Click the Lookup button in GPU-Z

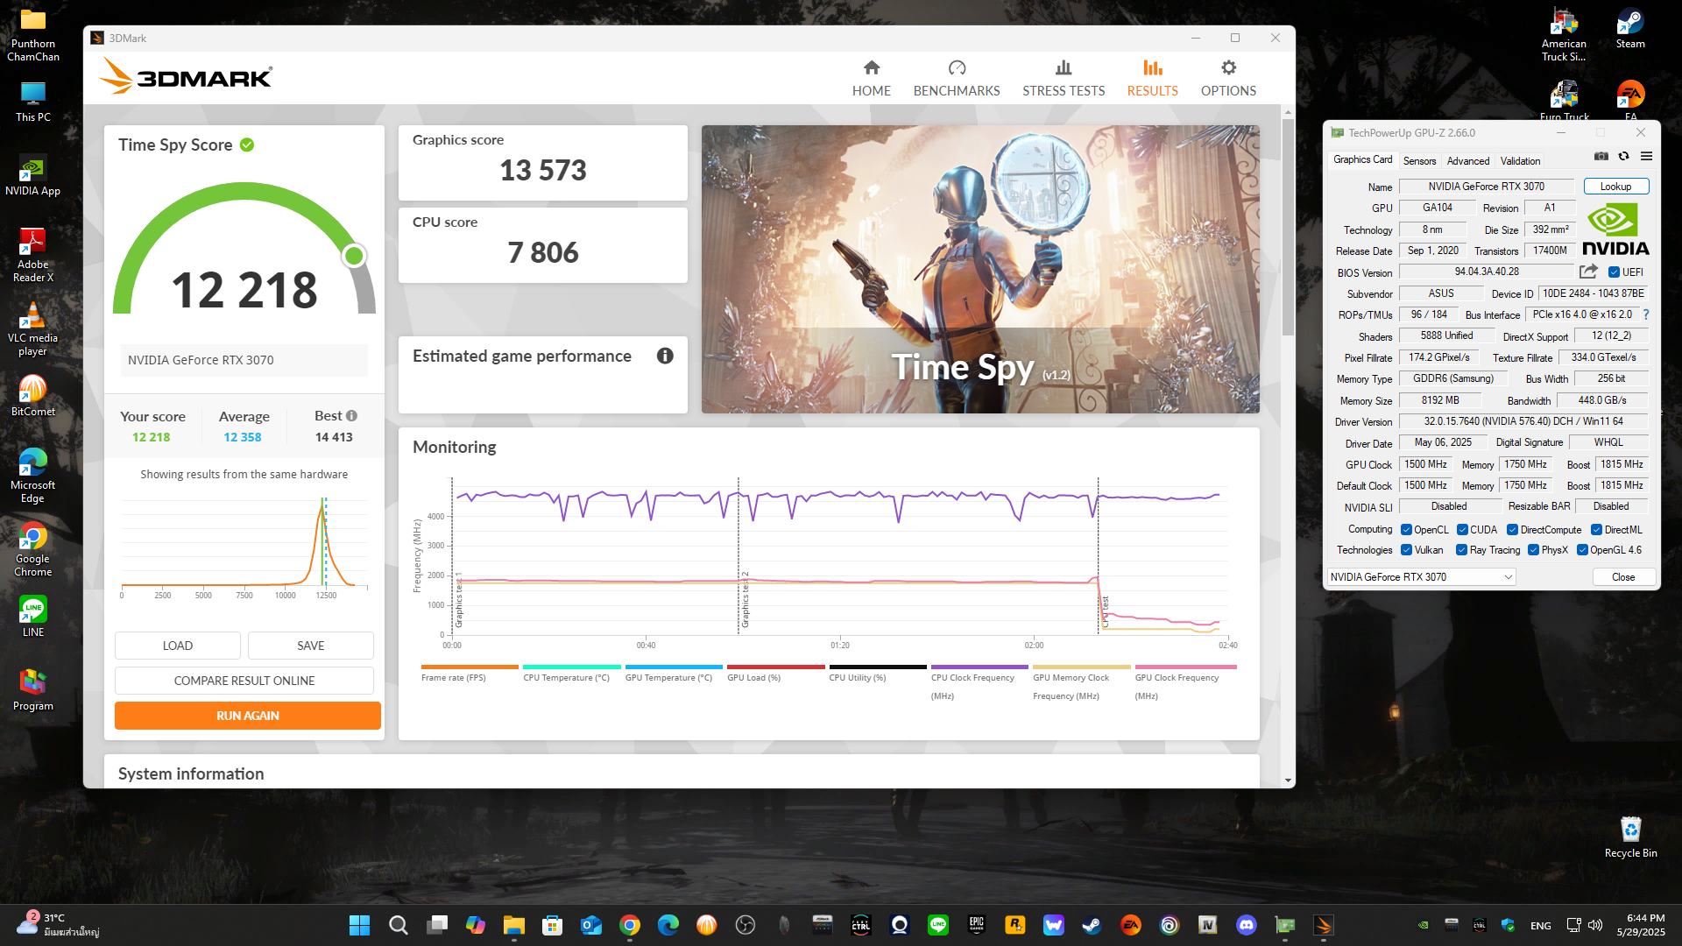(1615, 187)
